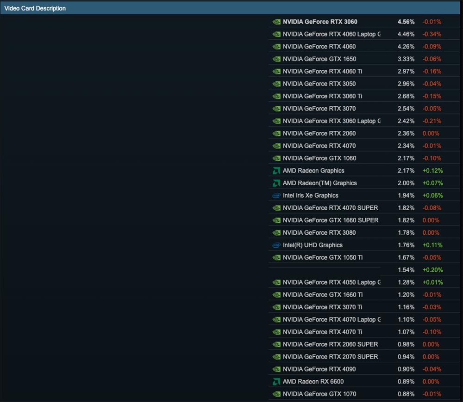Select the NVIDIA GeForce RTX 4060 name
Viewport: 463px width, 402px height.
pyautogui.click(x=319, y=47)
